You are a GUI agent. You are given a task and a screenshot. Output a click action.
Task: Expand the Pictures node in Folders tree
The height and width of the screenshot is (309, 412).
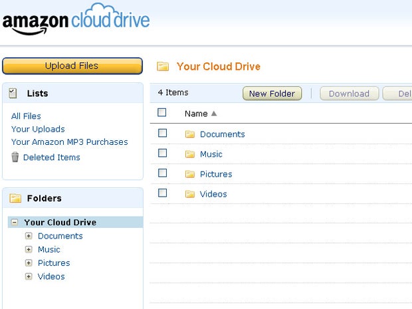(29, 263)
